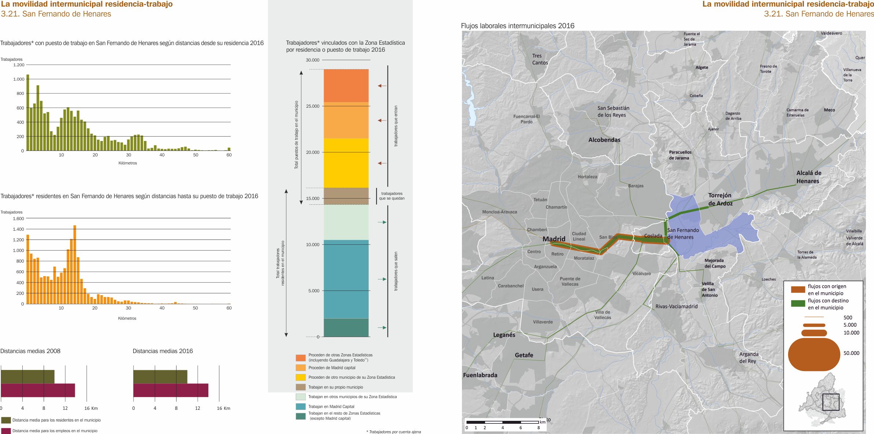Image resolution: width=874 pixels, height=434 pixels.
Task: Click the 'Paracuellos de Jarama' map label
Action: (x=680, y=155)
